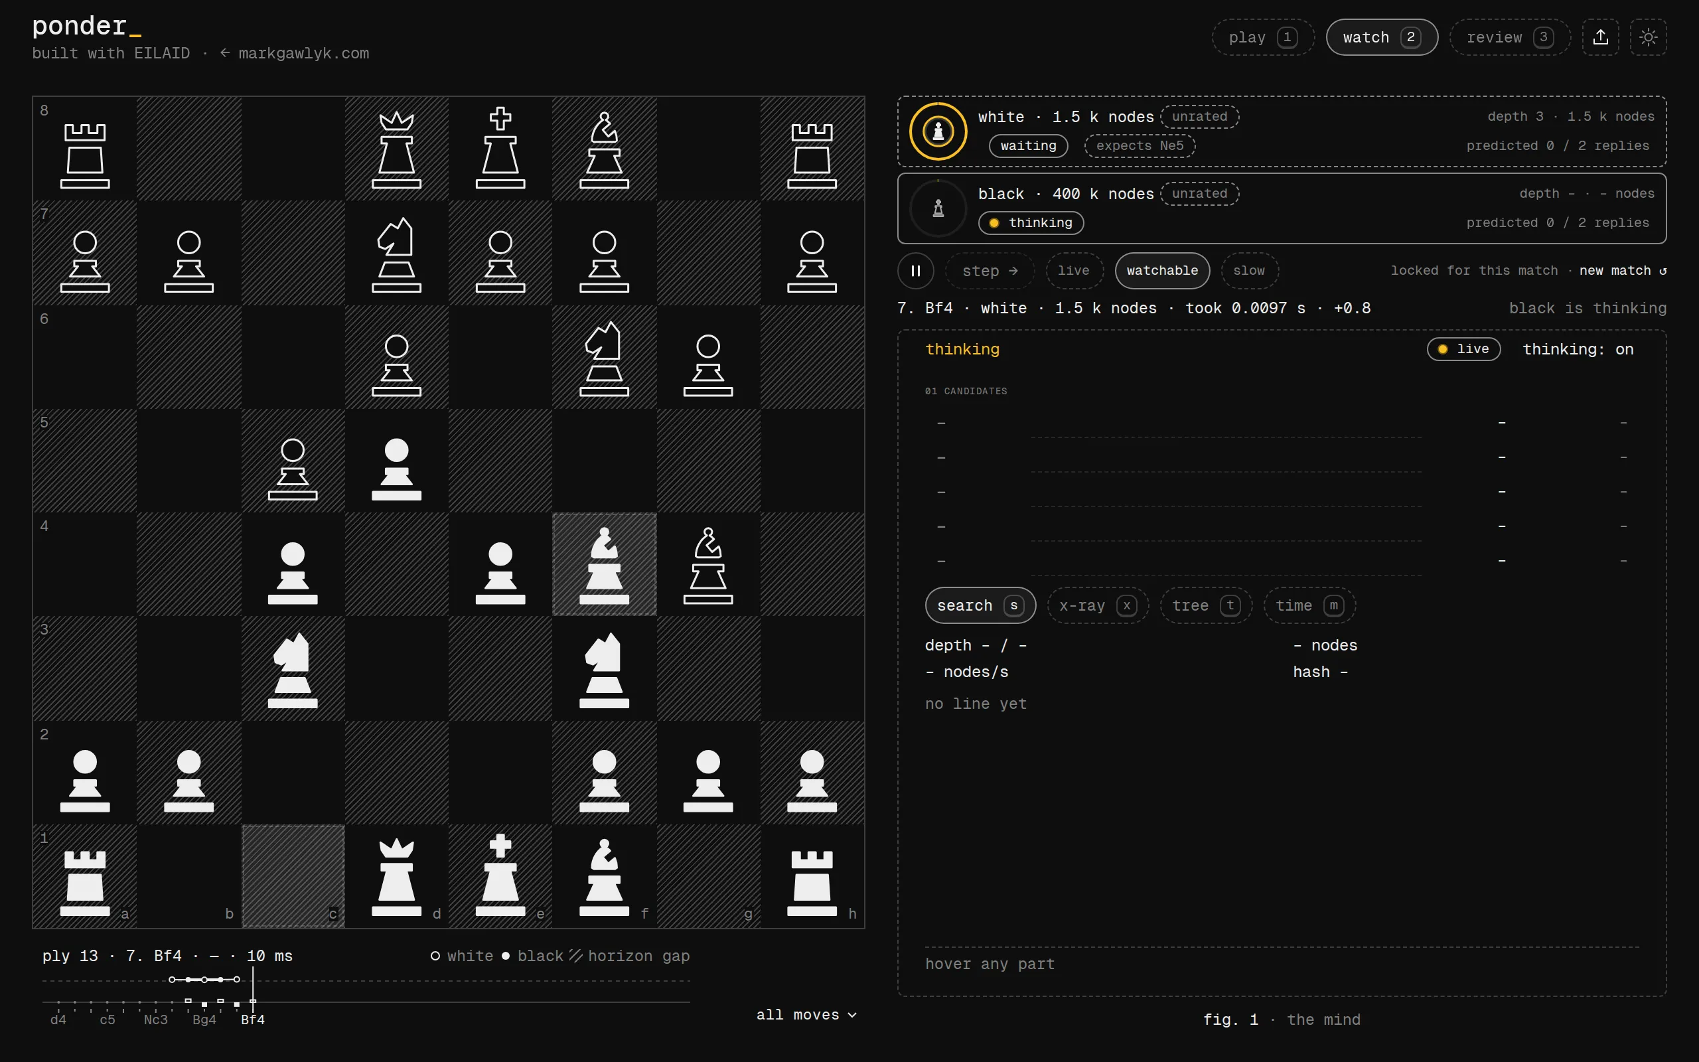Select the black rook on a8

85,155
